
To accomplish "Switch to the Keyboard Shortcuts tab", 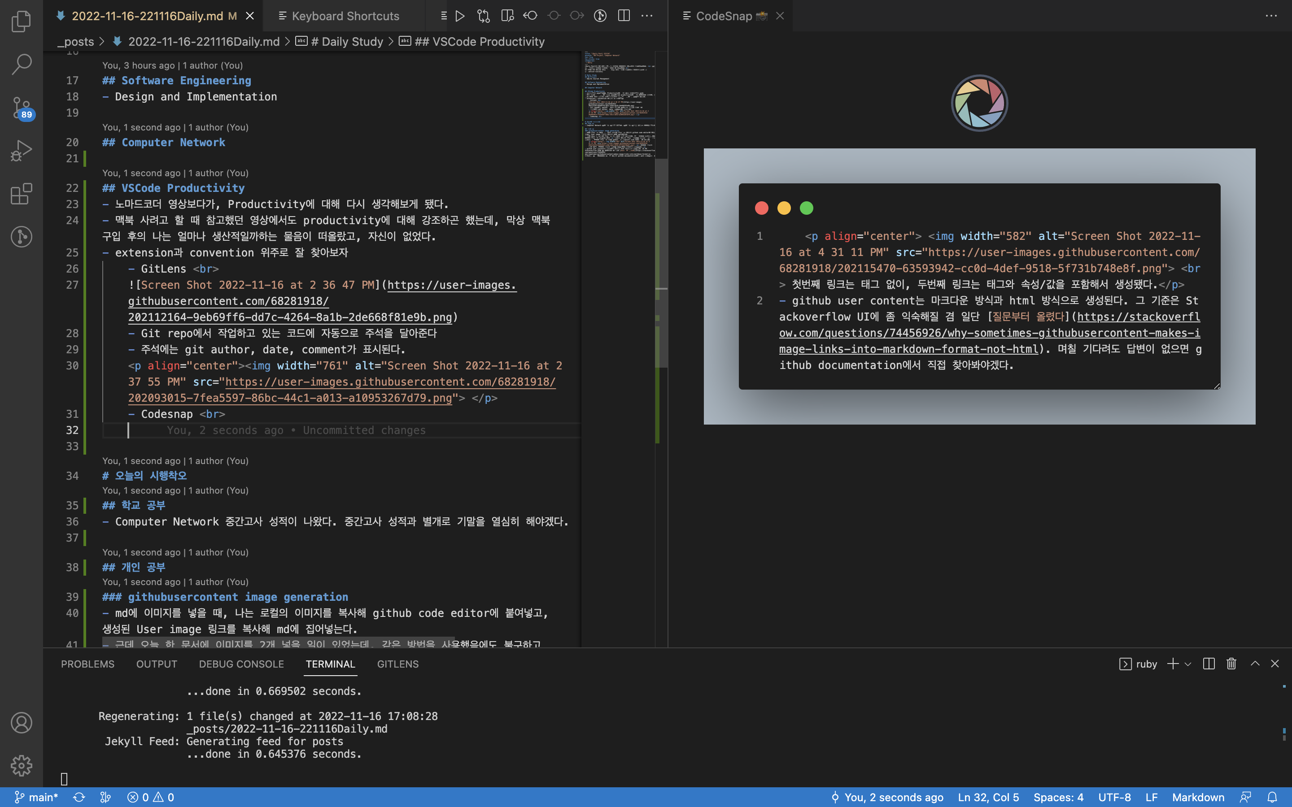I will pos(345,16).
